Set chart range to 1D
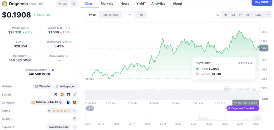This screenshot has height=130, width=274. click(218, 15)
